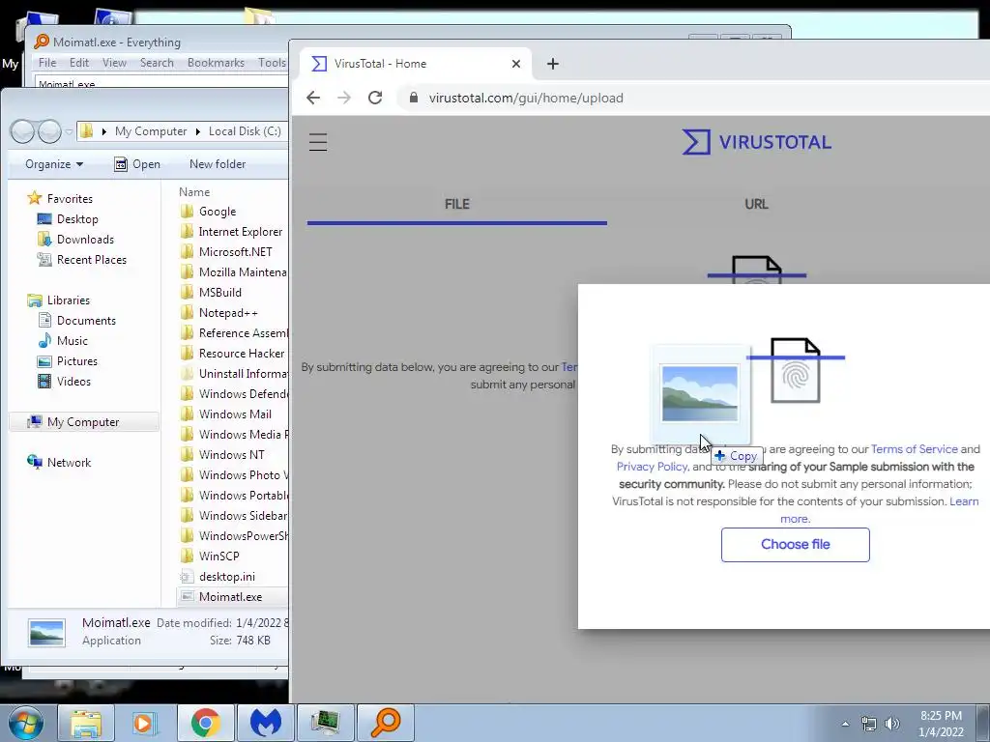
Task: Select Music library
Action: coord(63,341)
